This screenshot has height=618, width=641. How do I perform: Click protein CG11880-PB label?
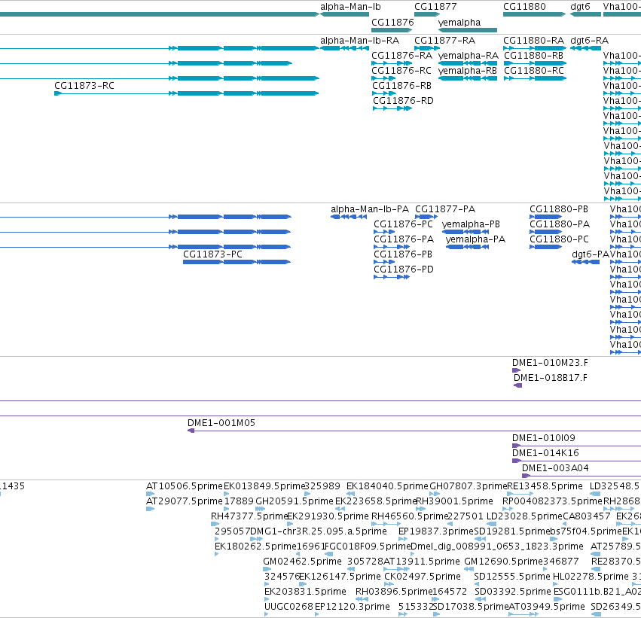pyautogui.click(x=559, y=209)
